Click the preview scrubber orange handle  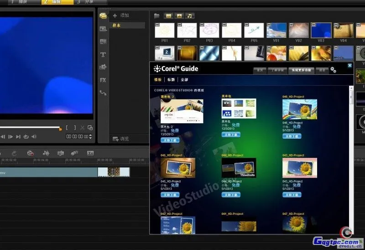(60, 129)
